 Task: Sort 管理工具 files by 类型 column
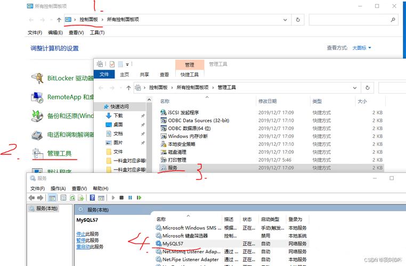click(332, 101)
